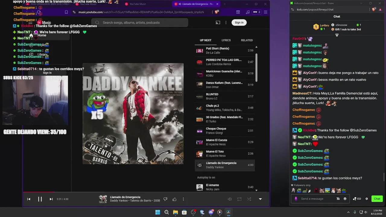The image size is (386, 217).
Task: Play Puti Short (Remix) from queue
Action: click(x=225, y=51)
